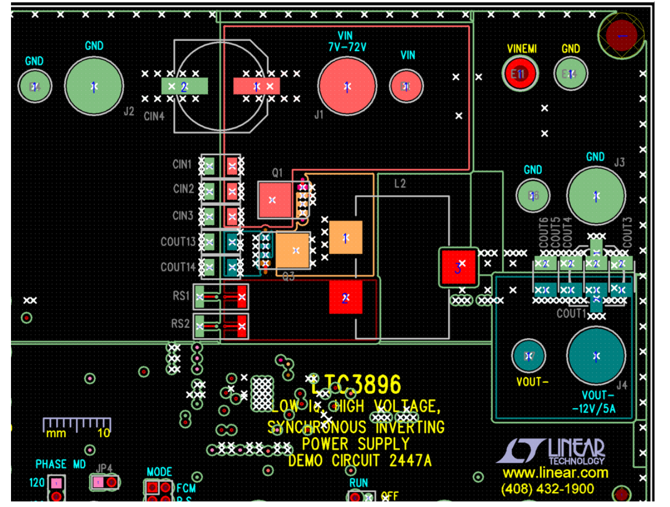
Task: Click the 'PHASE MD' label
Action: pos(61,465)
